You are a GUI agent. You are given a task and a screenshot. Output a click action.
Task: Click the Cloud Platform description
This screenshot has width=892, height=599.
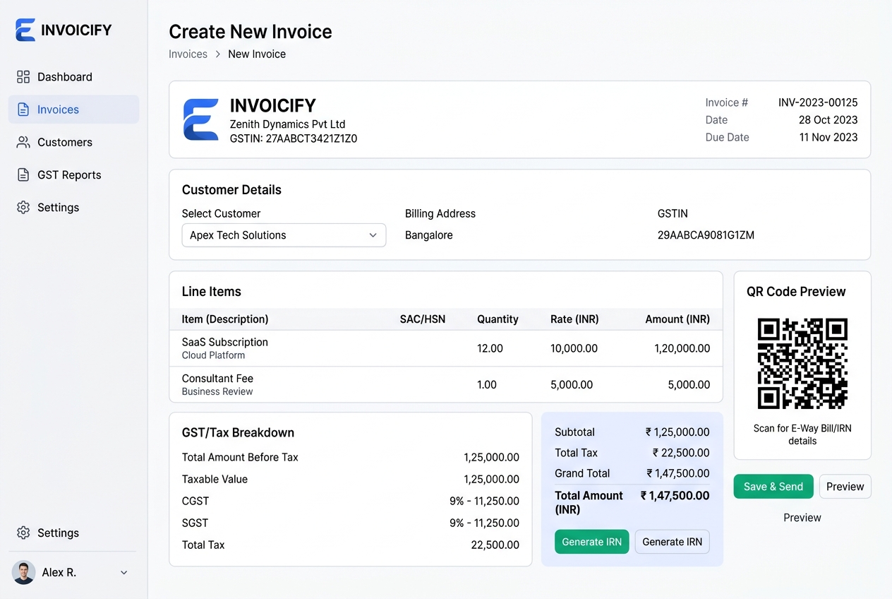[x=213, y=355]
